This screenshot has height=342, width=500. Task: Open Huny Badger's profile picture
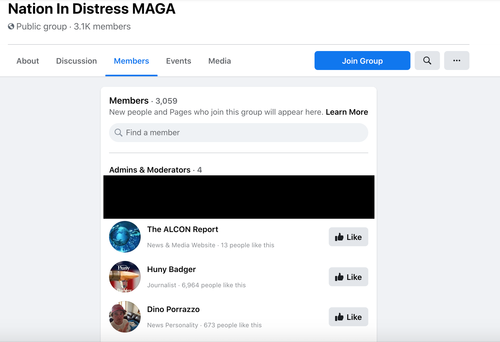[x=125, y=277]
